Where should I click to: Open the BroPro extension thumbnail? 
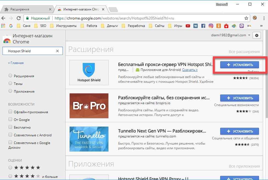89,106
